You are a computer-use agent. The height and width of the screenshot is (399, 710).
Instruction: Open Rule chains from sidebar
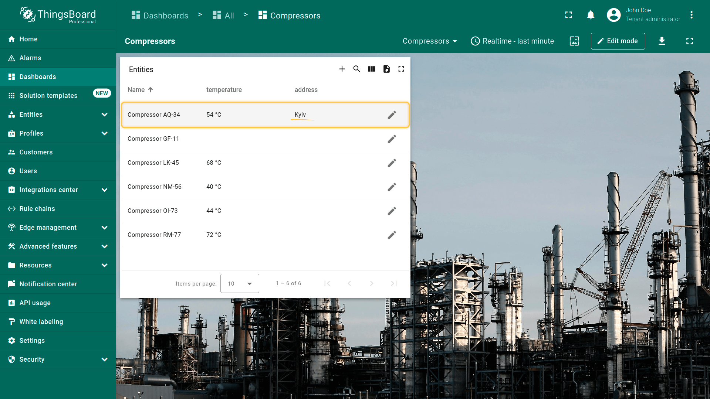[x=37, y=209]
